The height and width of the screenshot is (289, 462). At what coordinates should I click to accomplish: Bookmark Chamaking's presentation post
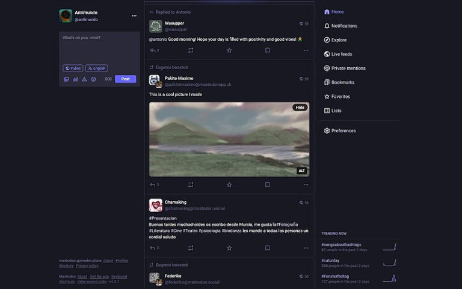[x=267, y=248]
